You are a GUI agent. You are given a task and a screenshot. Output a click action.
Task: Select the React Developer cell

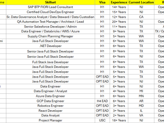click(x=50, y=111)
